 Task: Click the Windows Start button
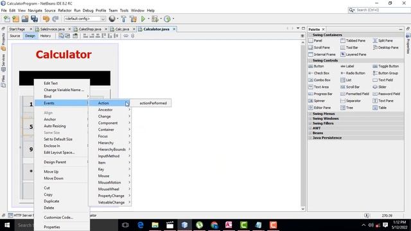click(x=7, y=225)
